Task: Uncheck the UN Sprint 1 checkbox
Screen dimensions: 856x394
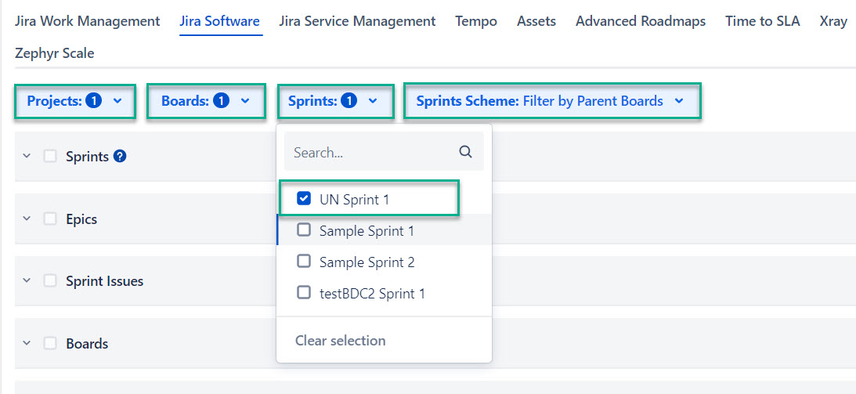Action: pyautogui.click(x=304, y=199)
